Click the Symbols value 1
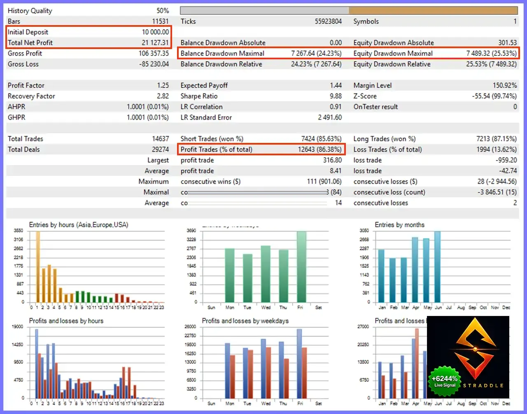This screenshot has height=414, width=527. tap(515, 21)
